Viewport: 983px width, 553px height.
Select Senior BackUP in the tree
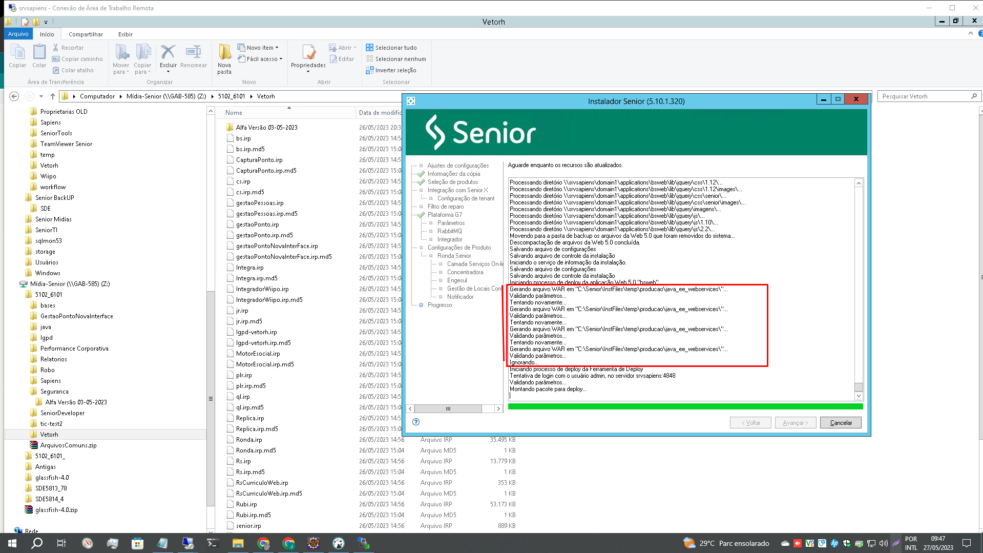pos(54,198)
